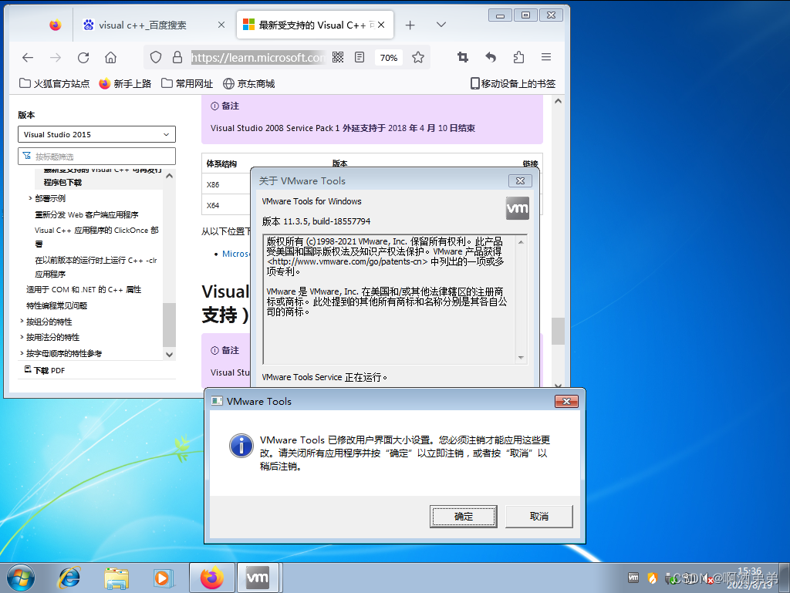This screenshot has height=593, width=790.
Task: Open Firefox hamburger menu
Action: [x=546, y=57]
